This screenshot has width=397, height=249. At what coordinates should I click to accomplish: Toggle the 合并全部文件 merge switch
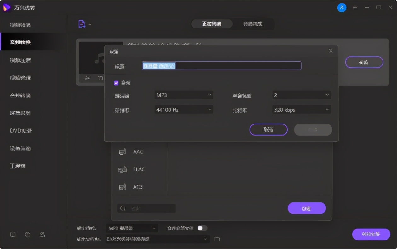pos(202,228)
